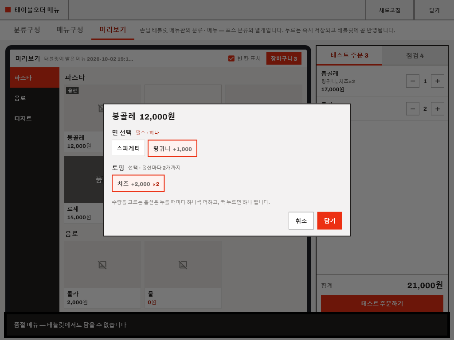Select the 스파게티 noodle option
The image size is (454, 340).
128,148
